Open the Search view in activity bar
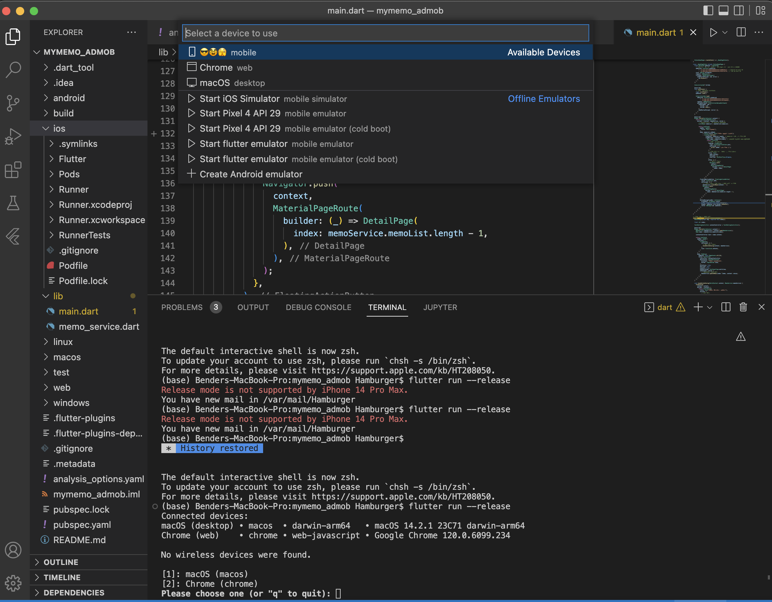Screen dimensions: 772x602 click(x=13, y=70)
